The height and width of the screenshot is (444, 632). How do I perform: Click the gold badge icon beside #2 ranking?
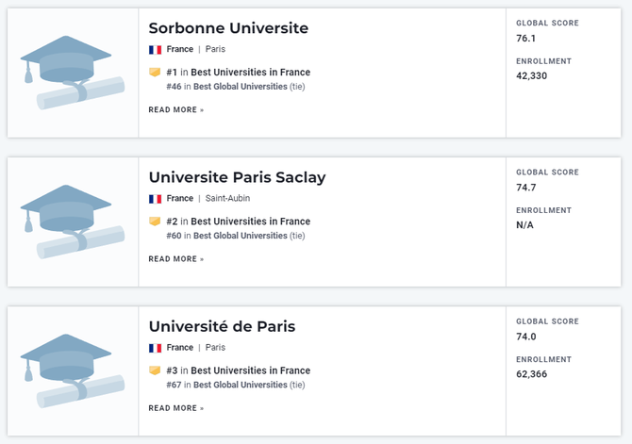pyautogui.click(x=155, y=222)
